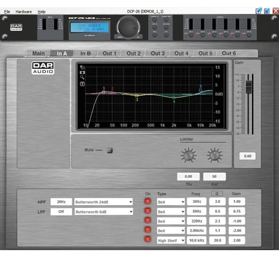Image resolution: width=279 pixels, height=257 pixels.
Task: Turn off the 30Hz Bell EQ band
Action: pyautogui.click(x=147, y=201)
